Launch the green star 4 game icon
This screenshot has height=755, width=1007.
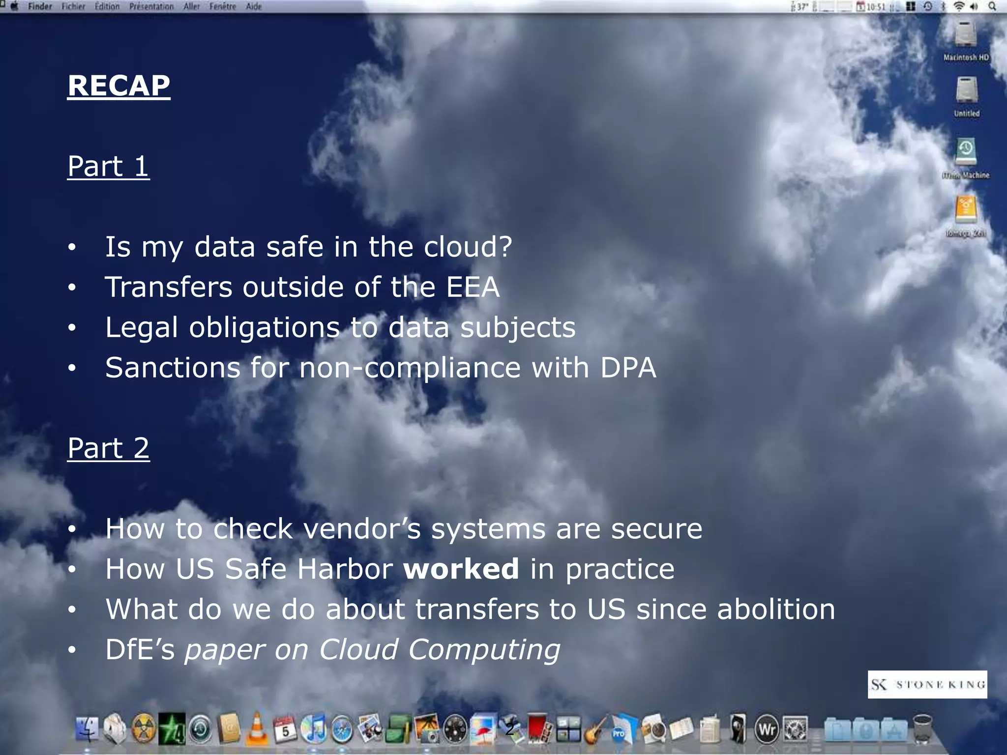point(172,728)
